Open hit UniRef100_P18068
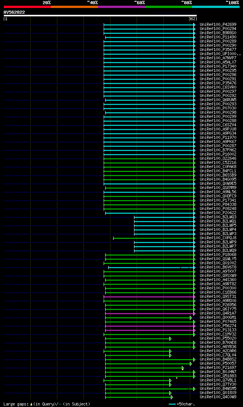Screen dimensions: 243x407 (218, 254)
